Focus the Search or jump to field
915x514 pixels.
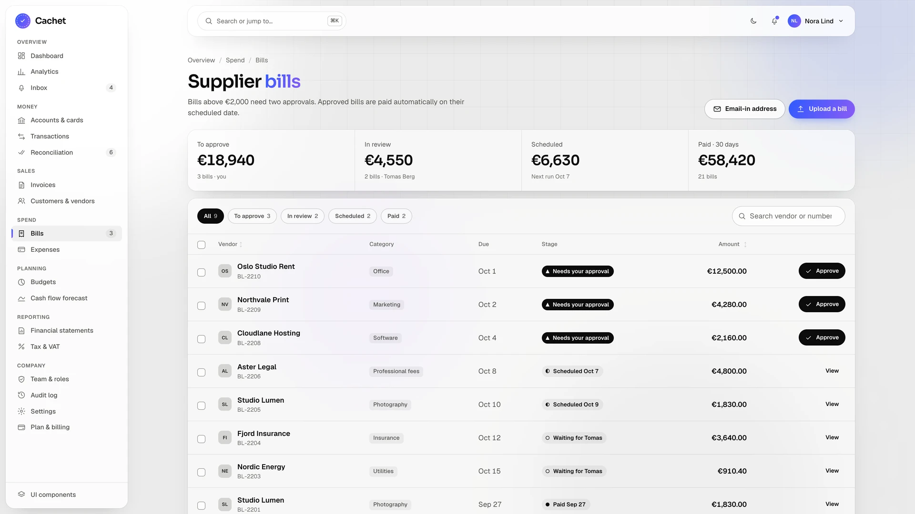click(x=272, y=21)
